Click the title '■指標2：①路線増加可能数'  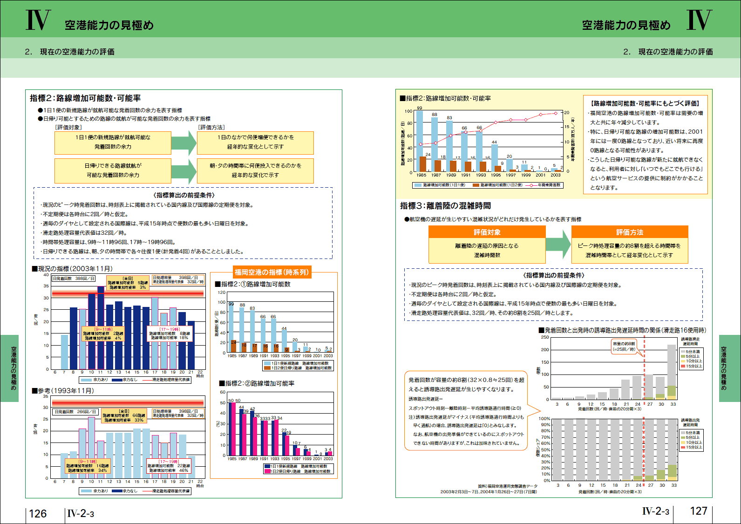click(252, 284)
